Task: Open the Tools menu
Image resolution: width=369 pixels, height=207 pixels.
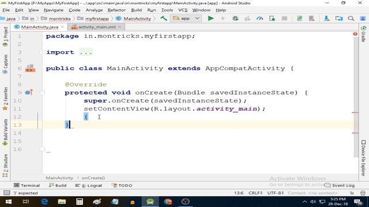Action: tap(167, 10)
